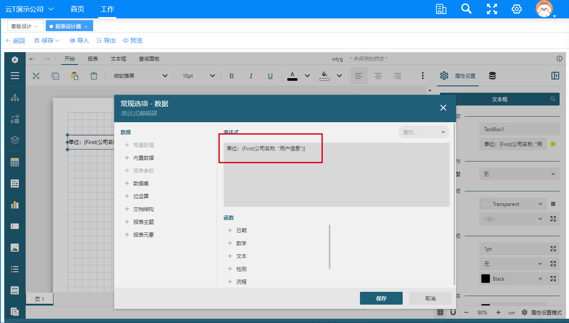Click the Delete trash icon
Image resolution: width=569 pixels, height=323 pixels.
[x=94, y=76]
